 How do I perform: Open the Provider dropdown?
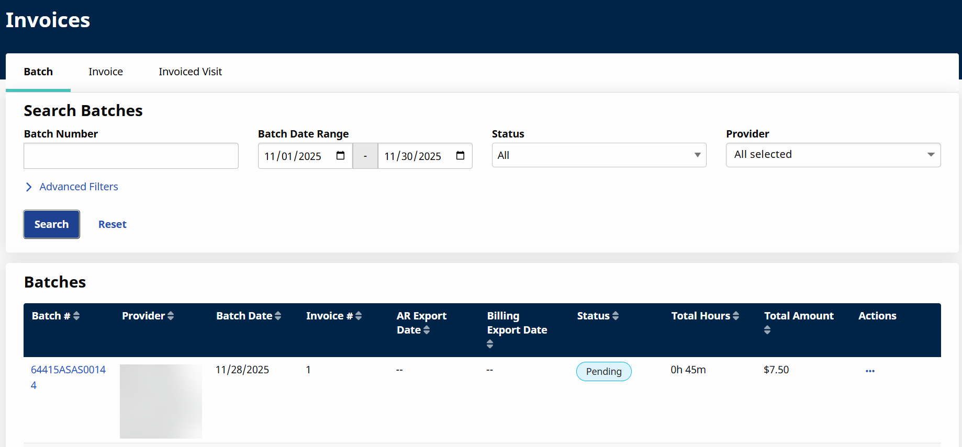coord(833,155)
